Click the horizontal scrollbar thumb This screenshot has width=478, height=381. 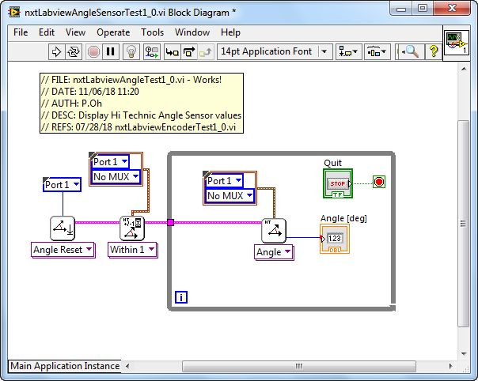click(x=299, y=366)
